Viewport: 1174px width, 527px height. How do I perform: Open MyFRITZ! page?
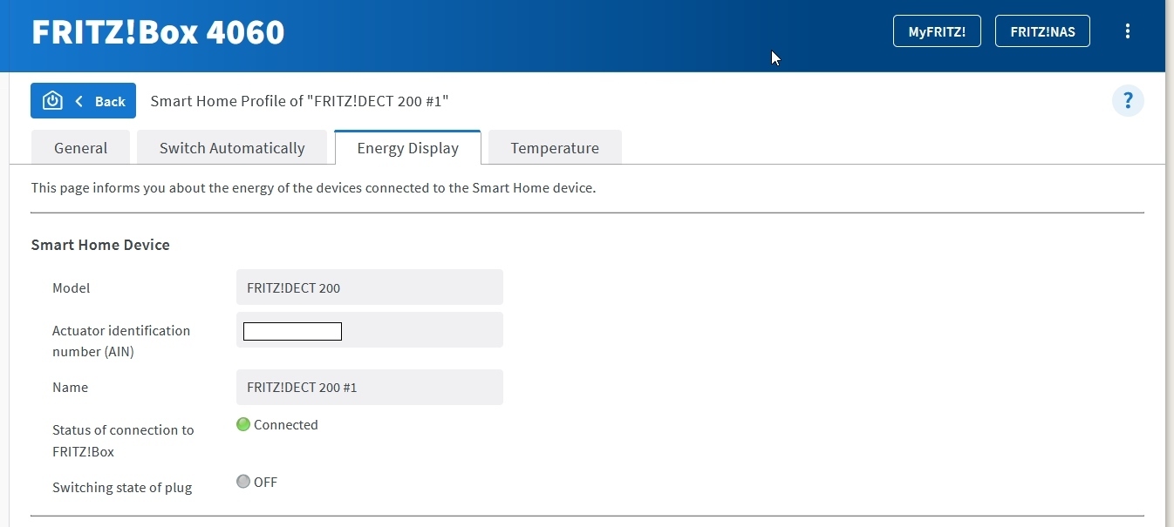[937, 31]
